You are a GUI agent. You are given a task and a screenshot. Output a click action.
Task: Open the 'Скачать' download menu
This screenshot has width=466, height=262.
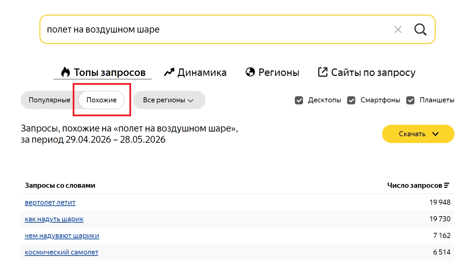click(418, 134)
